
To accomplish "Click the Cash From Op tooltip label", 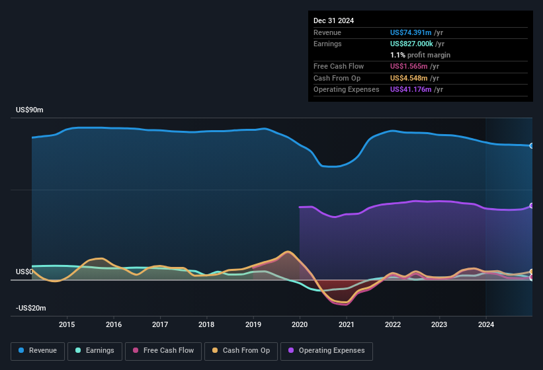I will pos(337,78).
